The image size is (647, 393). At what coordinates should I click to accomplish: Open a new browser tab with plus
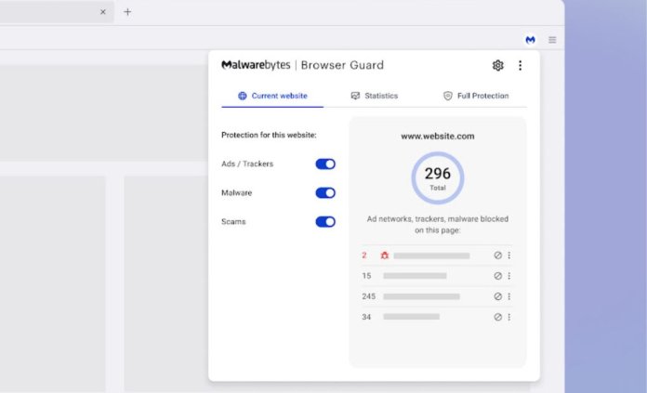[127, 12]
